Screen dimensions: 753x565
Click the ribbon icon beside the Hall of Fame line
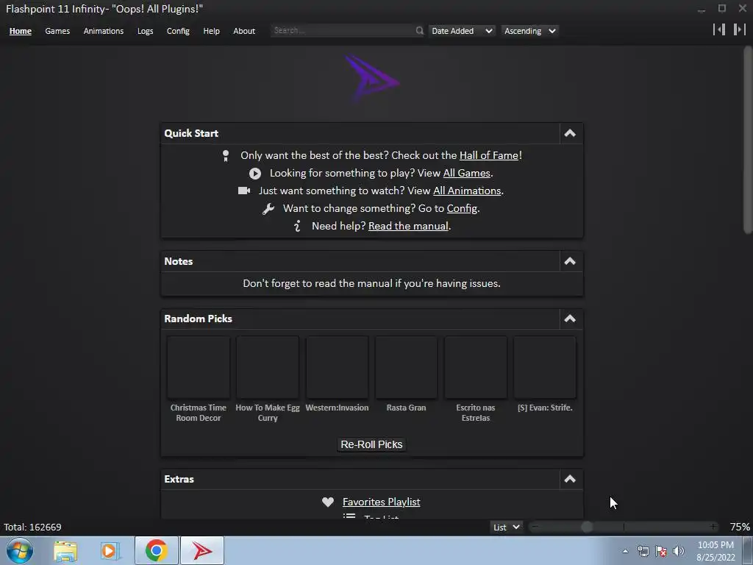[226, 156]
